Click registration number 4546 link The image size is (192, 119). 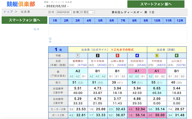[142, 65]
